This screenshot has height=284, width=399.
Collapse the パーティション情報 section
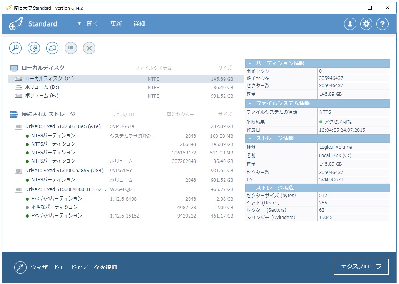[x=250, y=63]
